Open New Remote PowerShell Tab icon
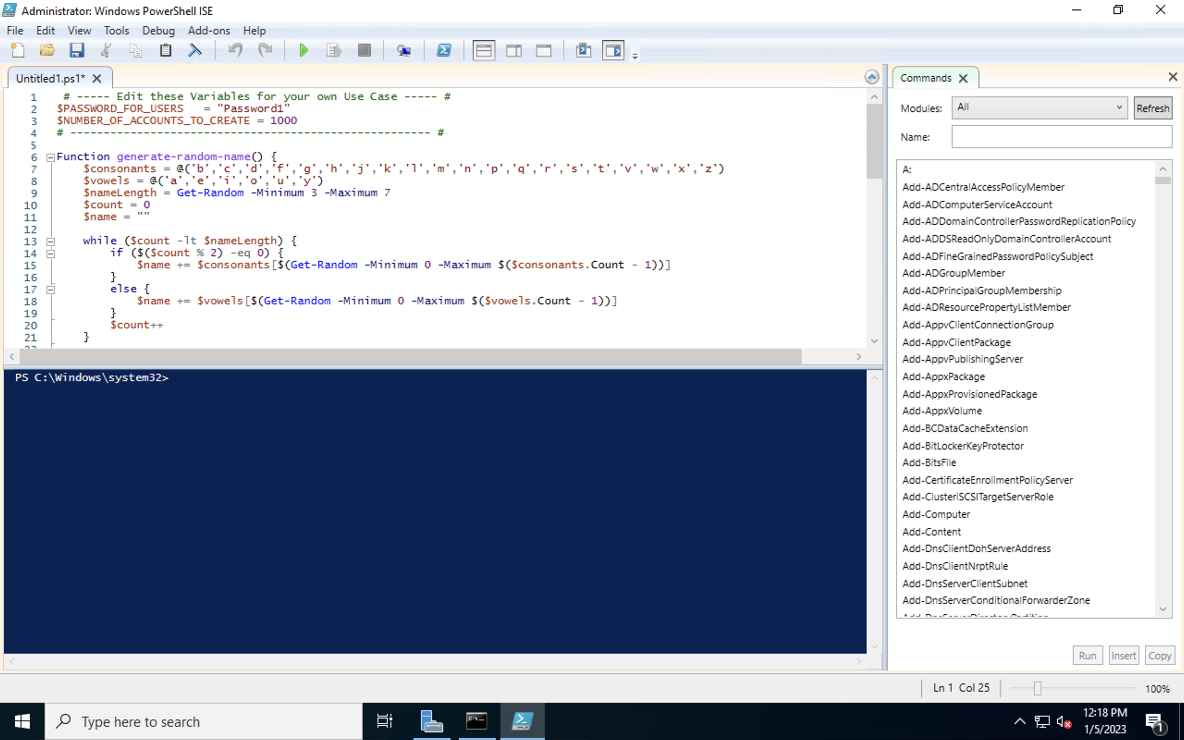This screenshot has width=1184, height=740. [404, 50]
